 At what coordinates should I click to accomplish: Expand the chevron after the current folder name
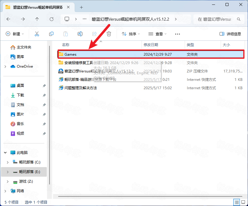coord(176,19)
